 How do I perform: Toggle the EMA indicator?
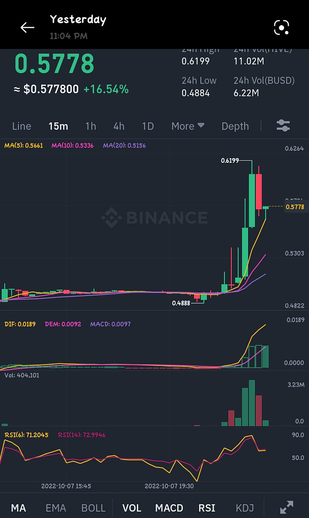[x=56, y=508]
